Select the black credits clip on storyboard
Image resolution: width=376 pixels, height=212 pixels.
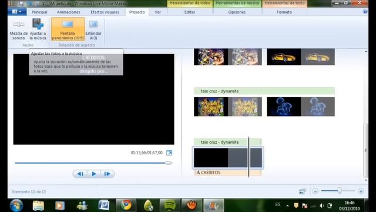tap(228, 158)
